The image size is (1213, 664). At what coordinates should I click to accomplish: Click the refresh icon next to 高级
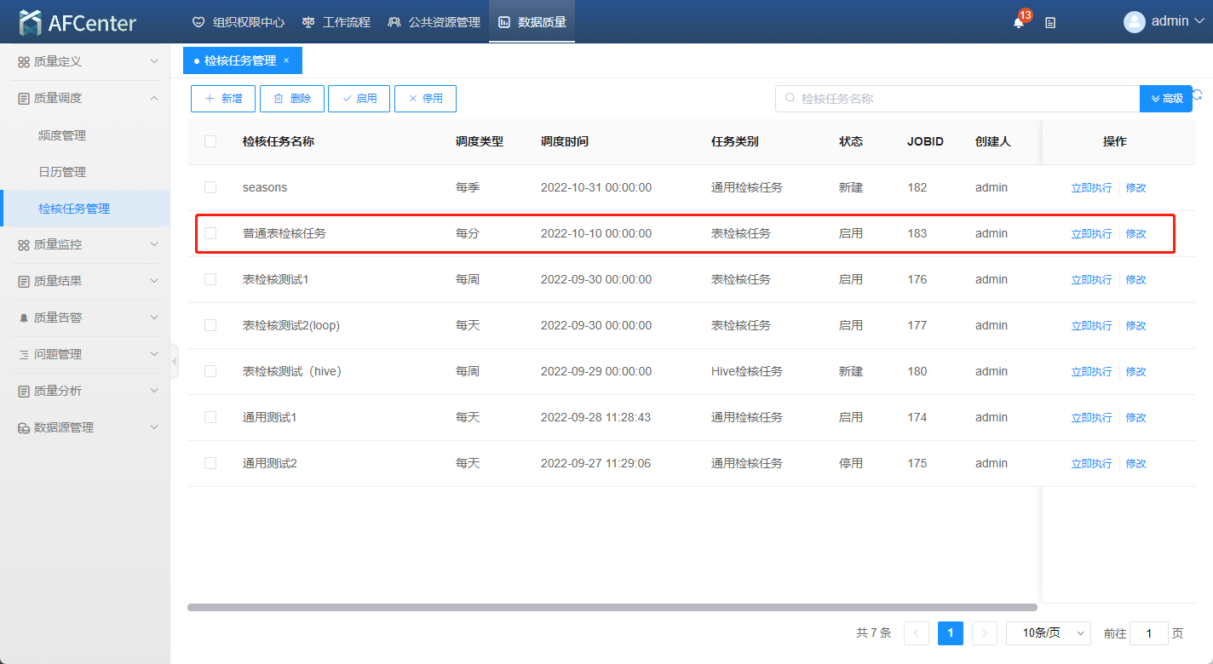click(1198, 95)
